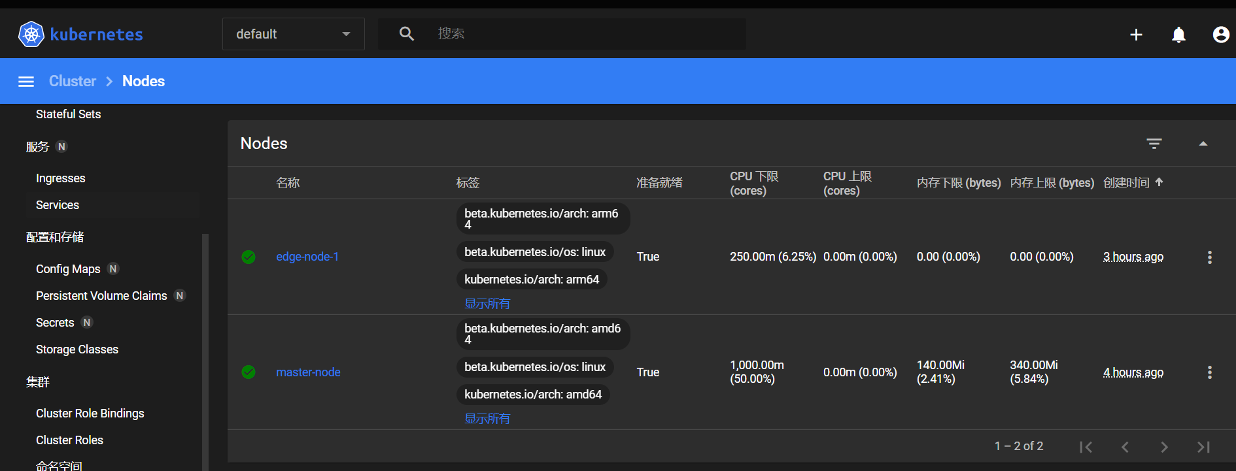
Task: Click the Nodes breadcrumb
Action: (x=143, y=81)
